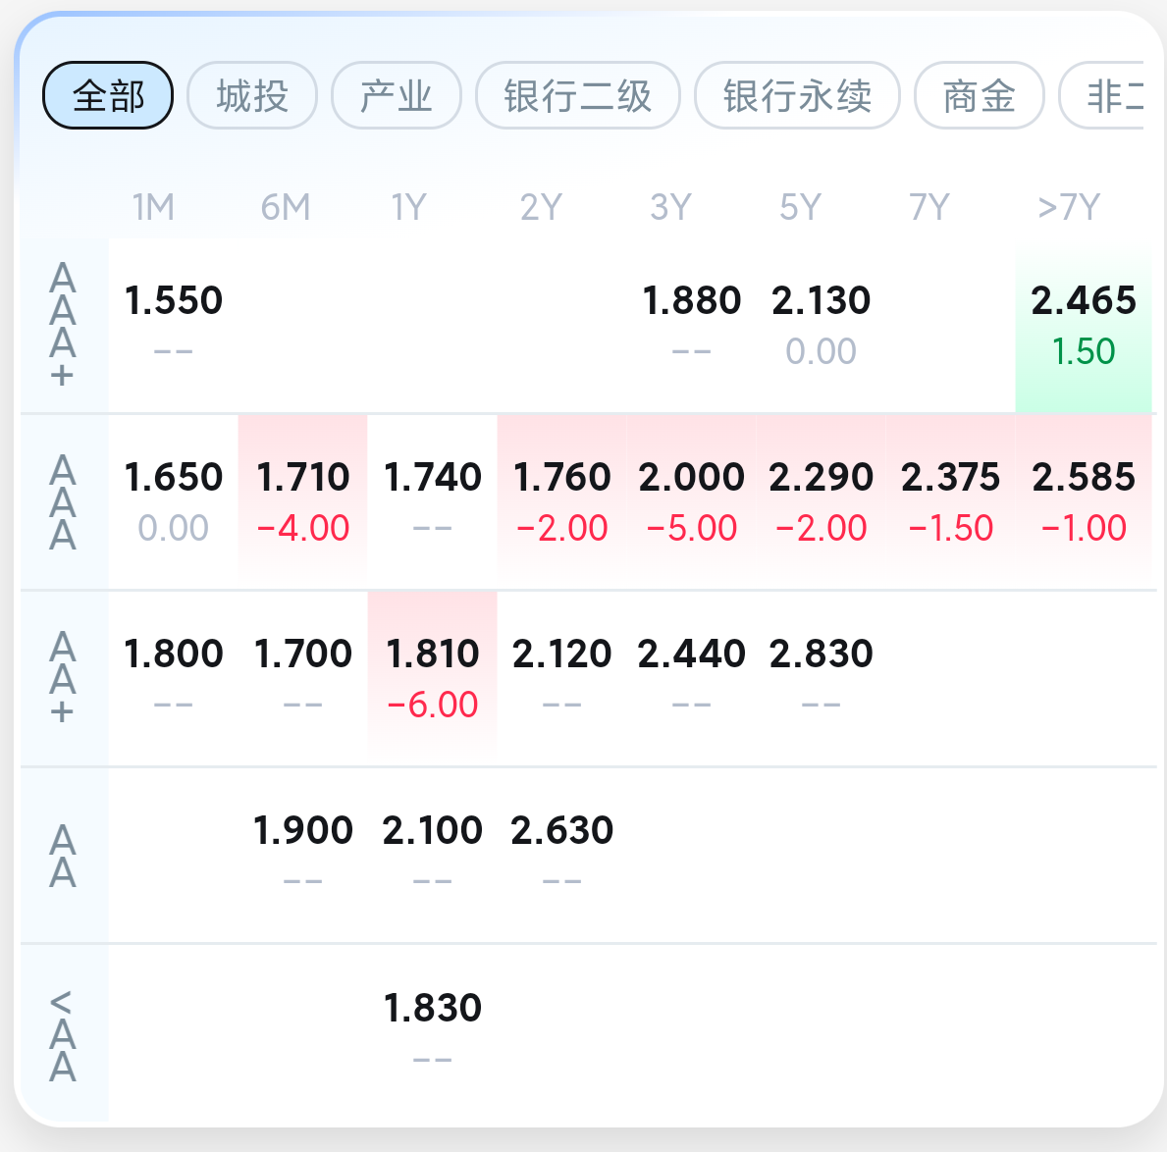Open the 产业 category tab
The image size is (1167, 1152).
[x=397, y=96]
